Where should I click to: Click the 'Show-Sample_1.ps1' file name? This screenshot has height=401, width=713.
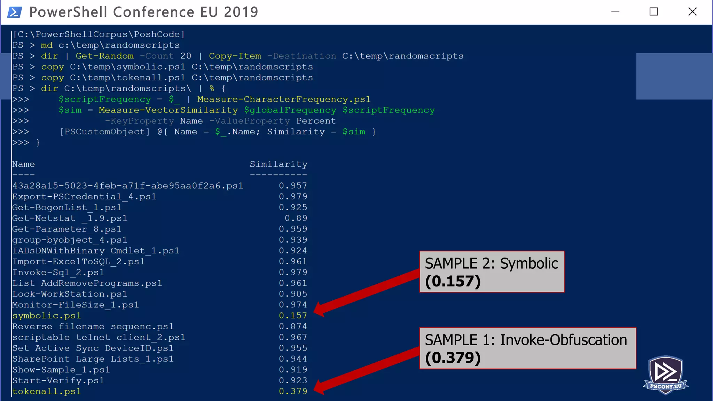pyautogui.click(x=61, y=370)
